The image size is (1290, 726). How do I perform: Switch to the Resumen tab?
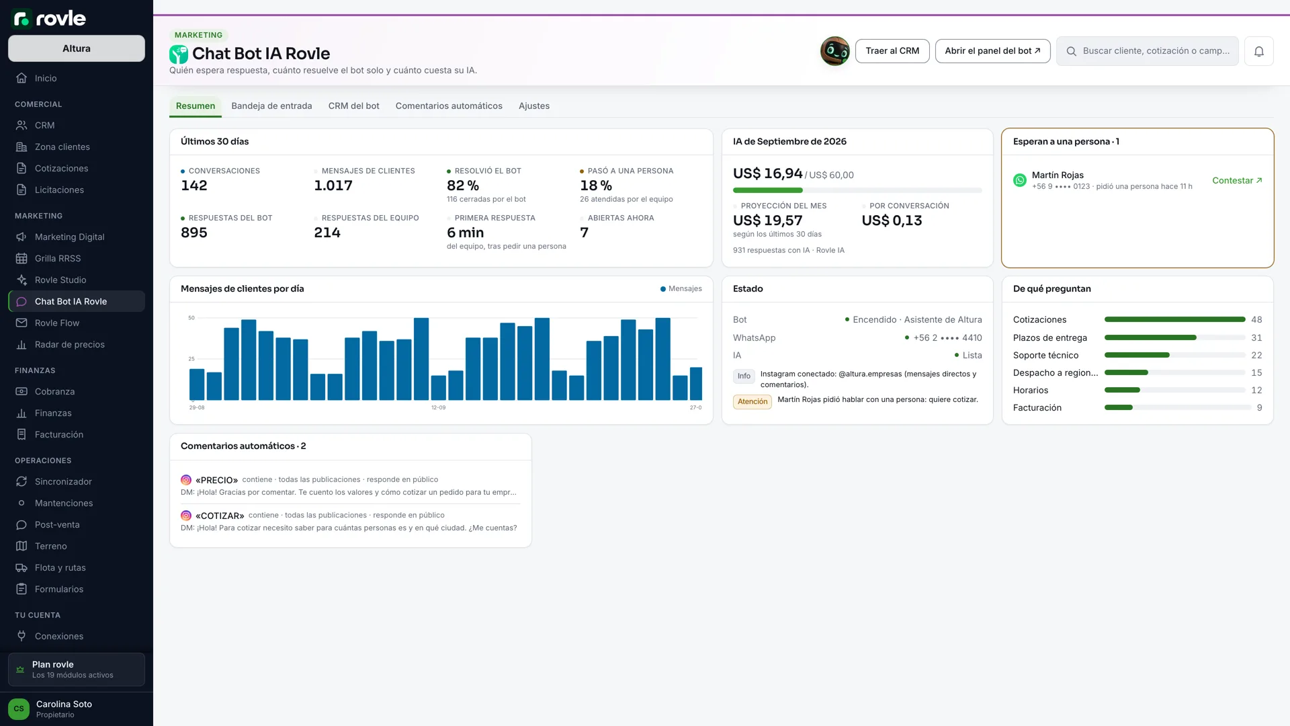196,106
